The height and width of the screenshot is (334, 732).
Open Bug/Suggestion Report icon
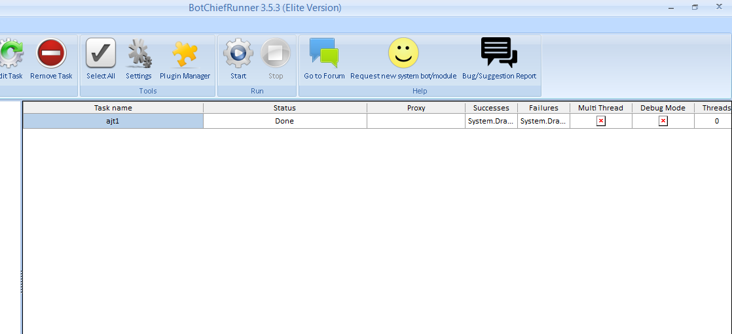499,54
